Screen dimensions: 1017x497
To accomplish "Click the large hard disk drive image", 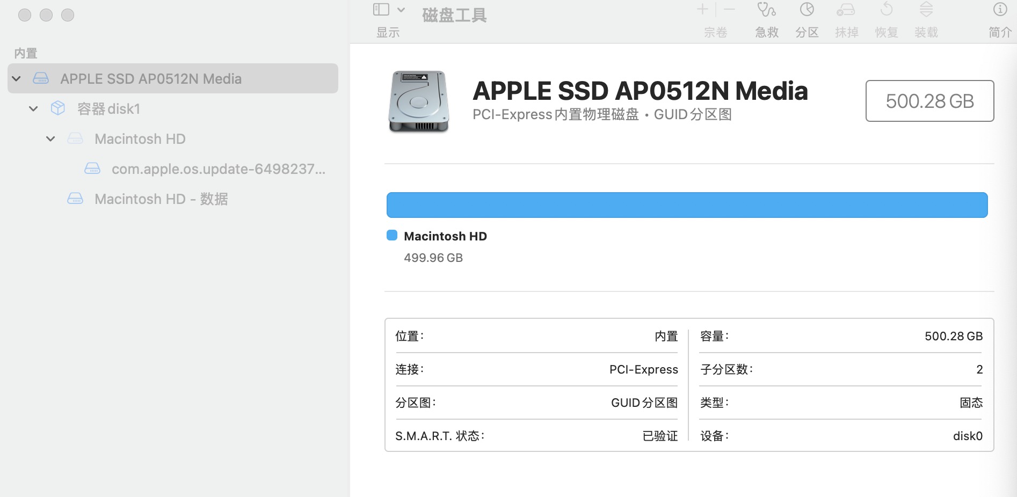I will point(419,101).
